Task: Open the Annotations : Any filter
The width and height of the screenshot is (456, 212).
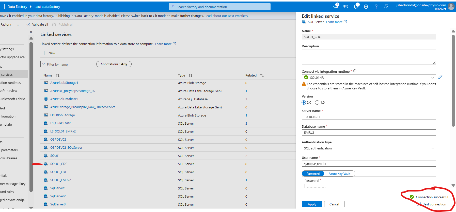Action: click(x=114, y=64)
